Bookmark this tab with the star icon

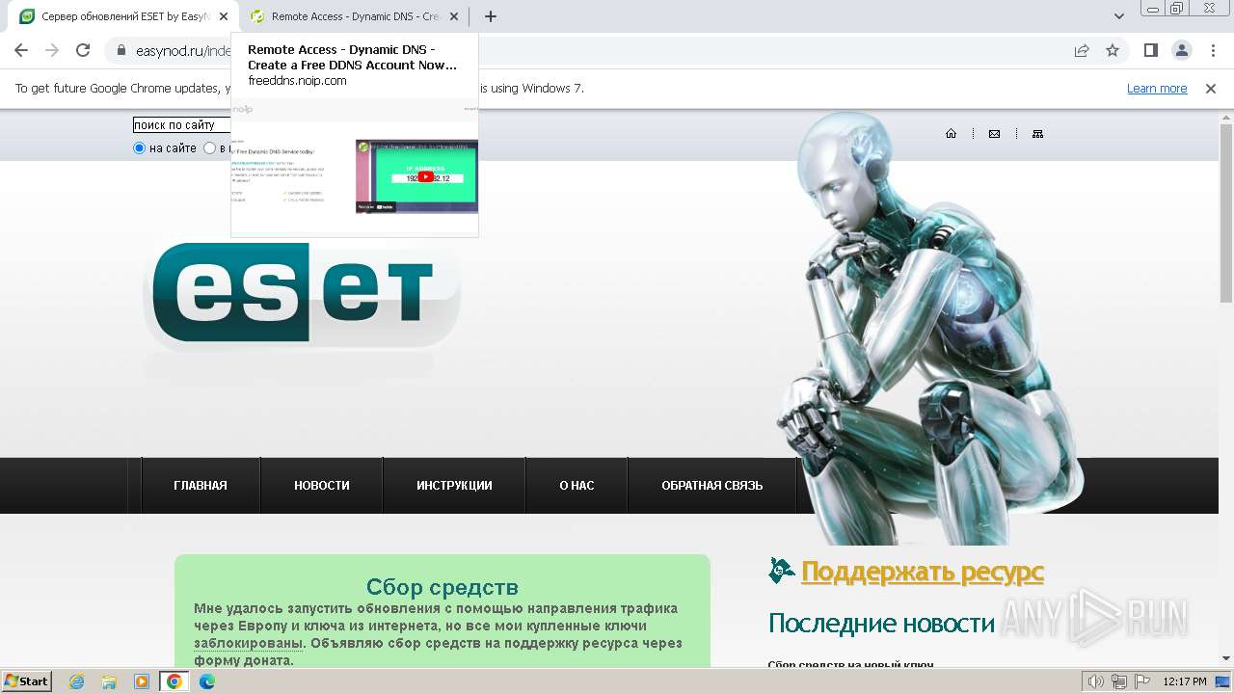[x=1113, y=50]
